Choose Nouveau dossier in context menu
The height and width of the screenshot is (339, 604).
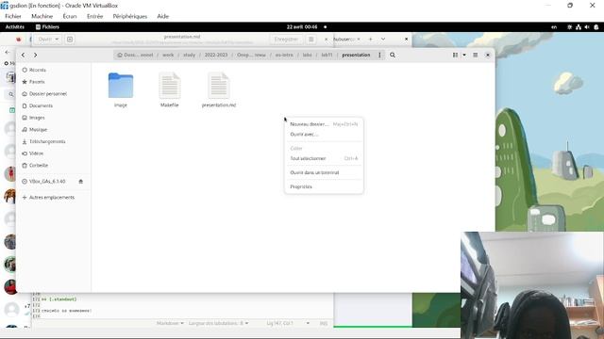pos(324,124)
